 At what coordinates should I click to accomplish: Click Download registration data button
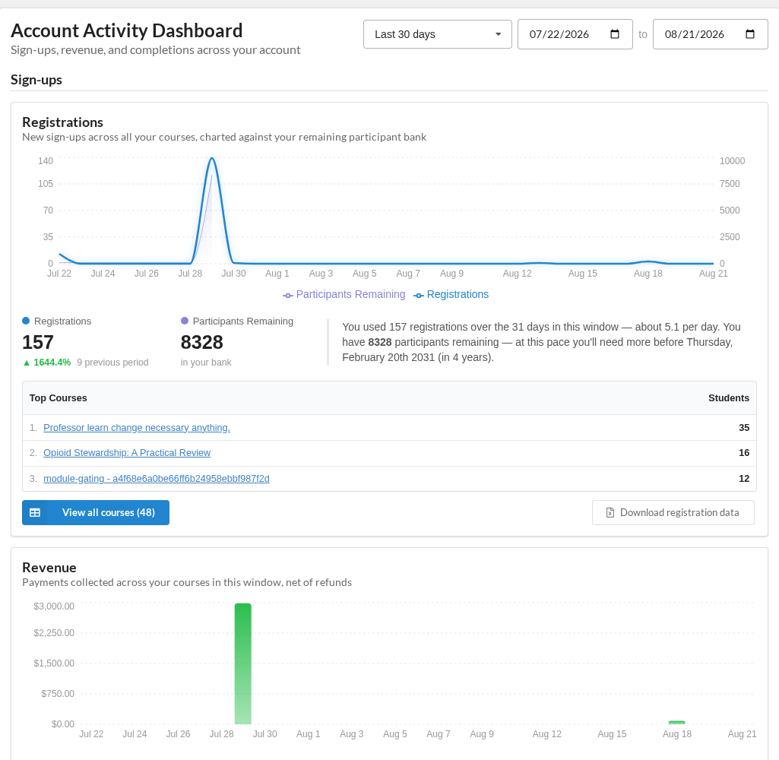[673, 513]
